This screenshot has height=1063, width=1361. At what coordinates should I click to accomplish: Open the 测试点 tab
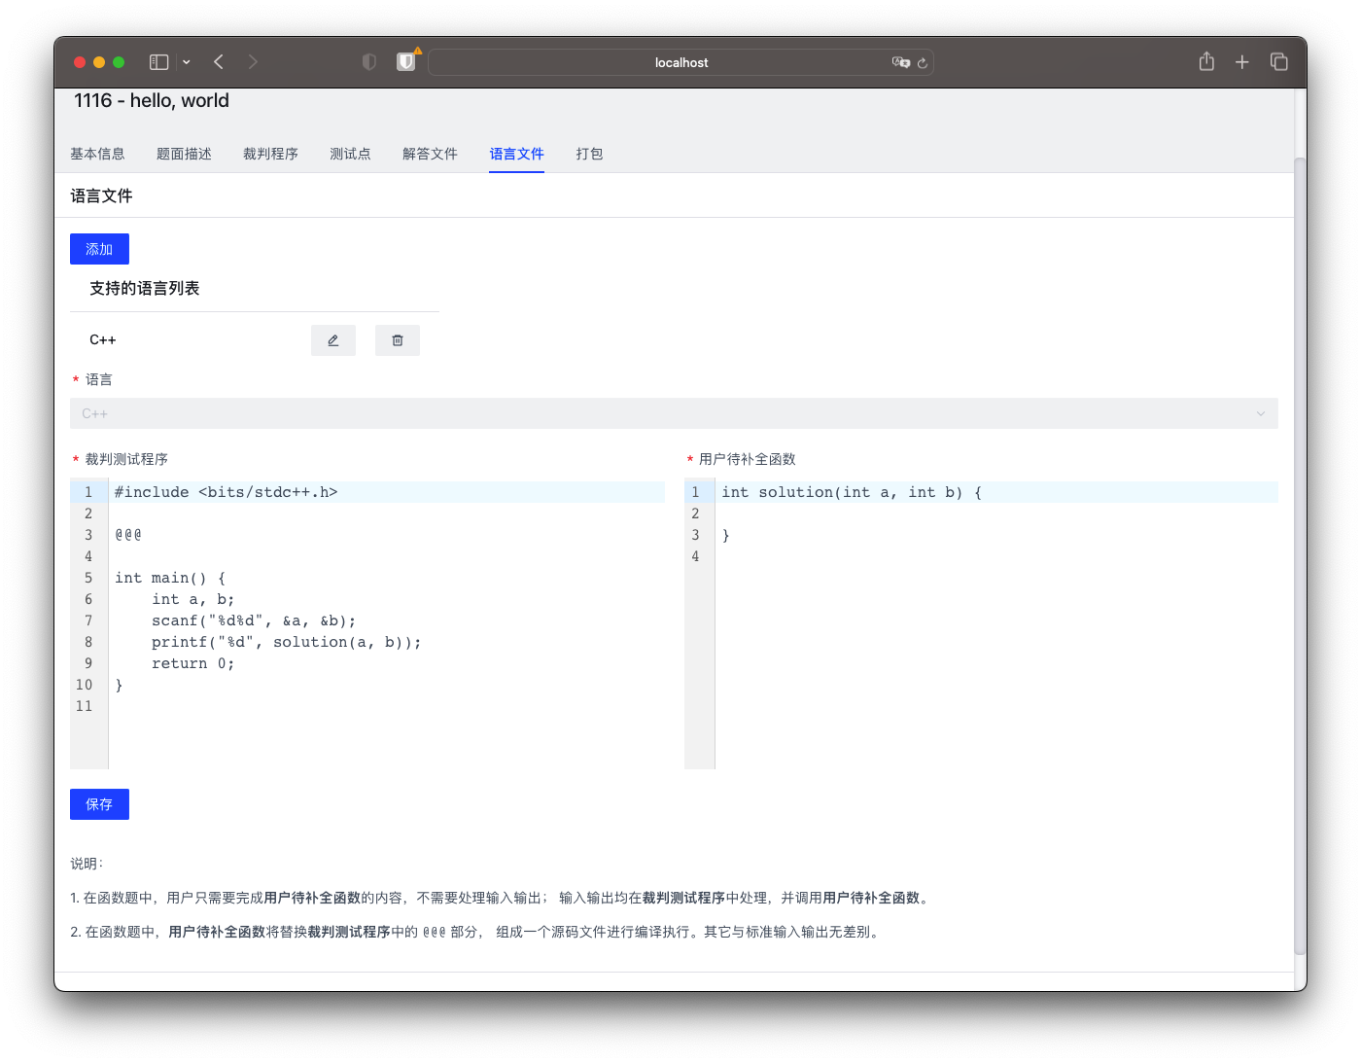pos(350,154)
